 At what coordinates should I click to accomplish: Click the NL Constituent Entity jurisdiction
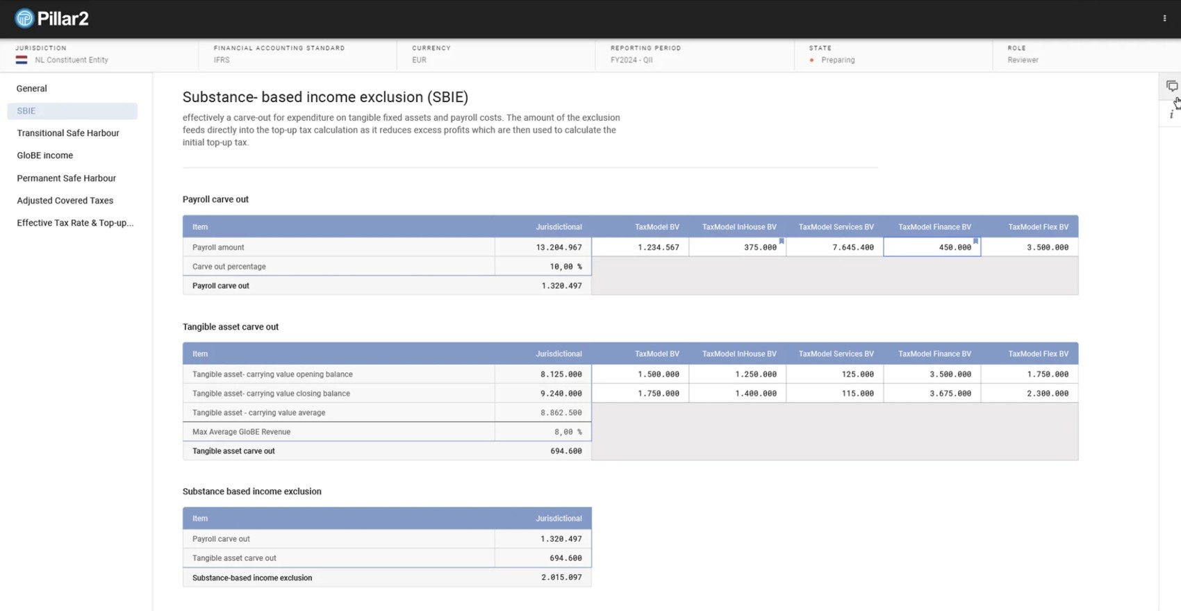tap(72, 60)
